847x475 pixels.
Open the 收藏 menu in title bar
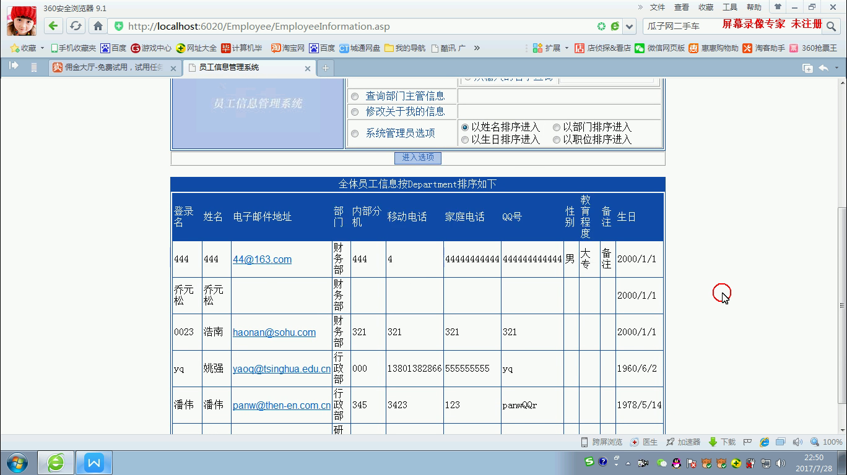[x=706, y=7]
